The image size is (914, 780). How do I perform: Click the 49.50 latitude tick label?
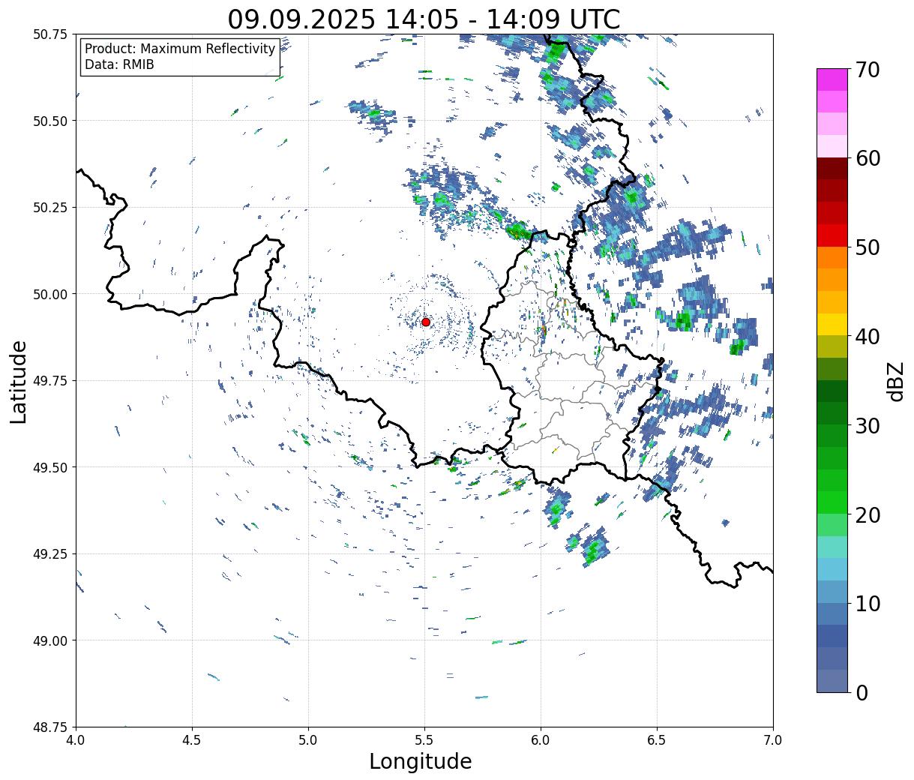50,467
